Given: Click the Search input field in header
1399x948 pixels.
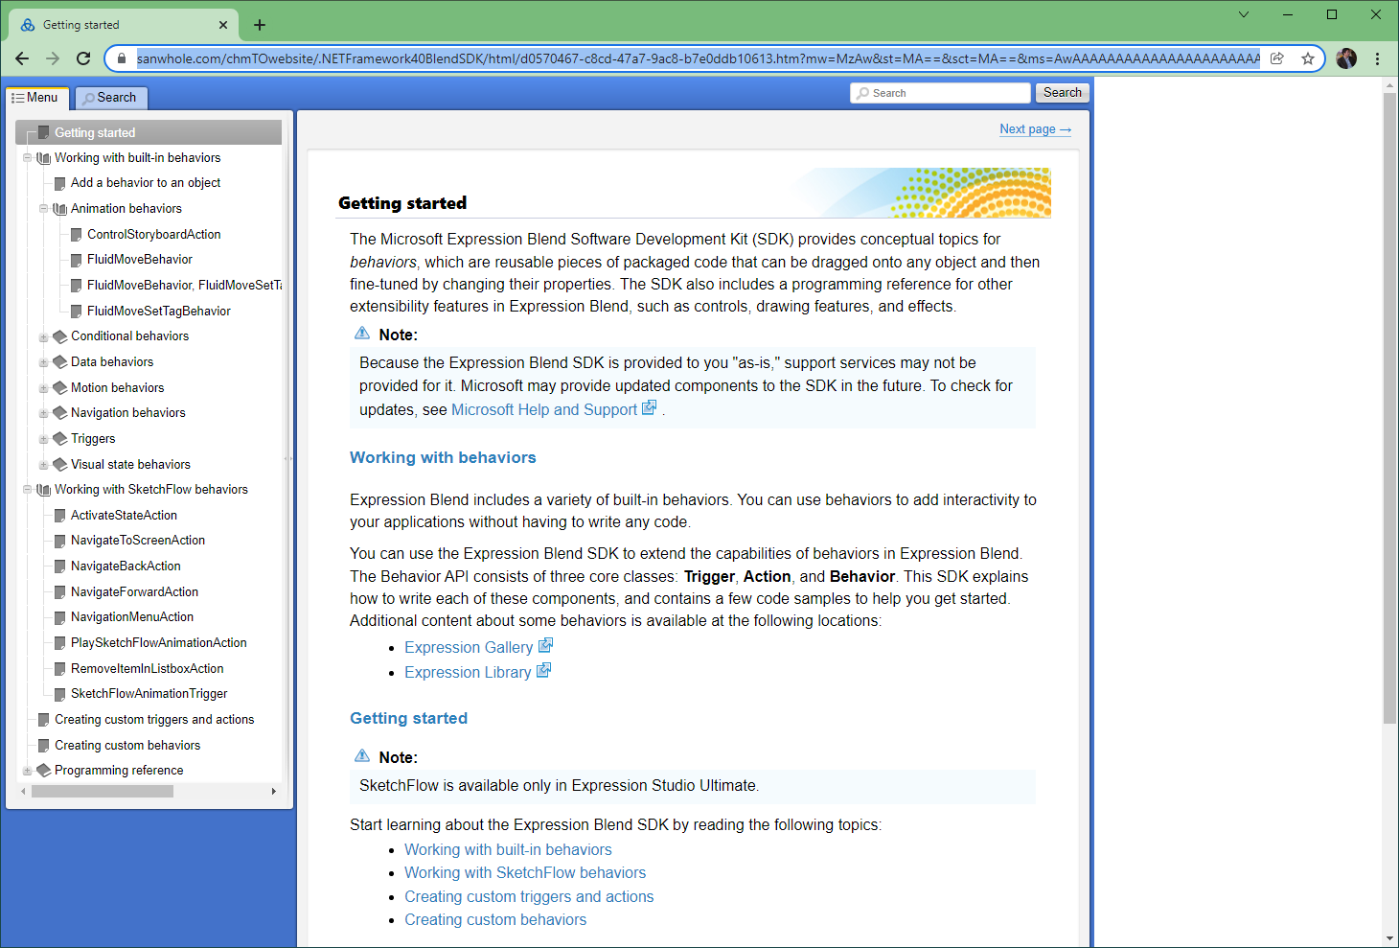Looking at the screenshot, I should click(940, 93).
